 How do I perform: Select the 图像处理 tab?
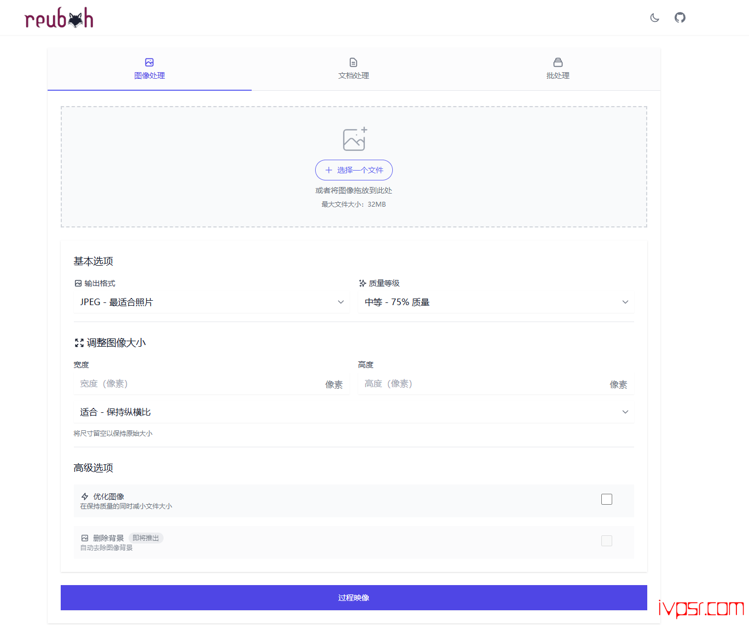pyautogui.click(x=149, y=69)
